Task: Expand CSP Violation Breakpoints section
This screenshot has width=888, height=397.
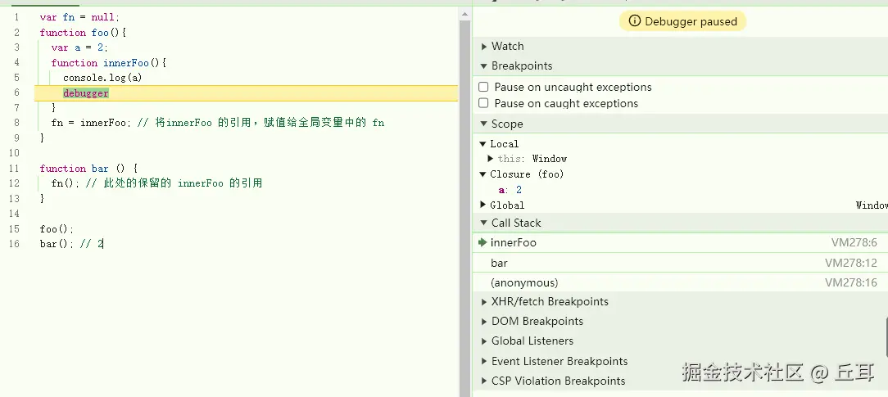Action: pos(484,381)
